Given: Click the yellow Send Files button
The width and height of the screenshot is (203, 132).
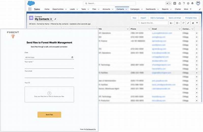Looking at the screenshot, I should (49, 115).
